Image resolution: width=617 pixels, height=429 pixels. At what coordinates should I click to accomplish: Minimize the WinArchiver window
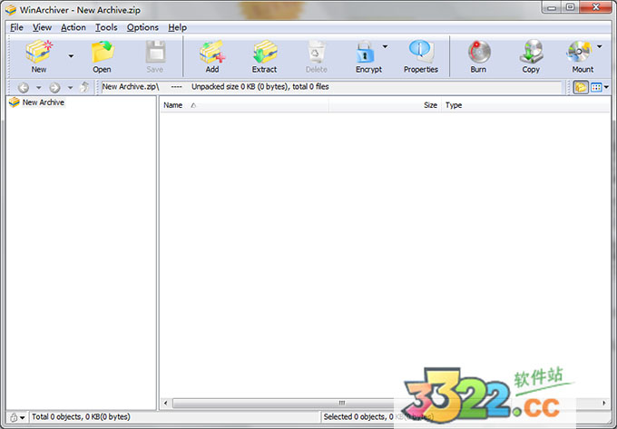pos(552,7)
